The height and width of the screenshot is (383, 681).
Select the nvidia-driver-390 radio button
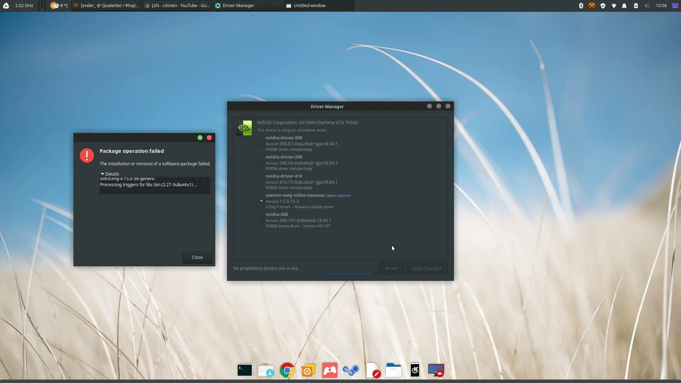pos(261,143)
